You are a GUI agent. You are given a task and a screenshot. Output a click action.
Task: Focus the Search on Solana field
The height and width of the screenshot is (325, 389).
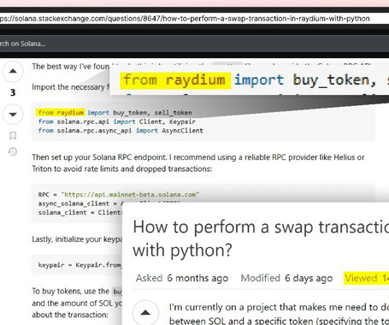pos(194,44)
